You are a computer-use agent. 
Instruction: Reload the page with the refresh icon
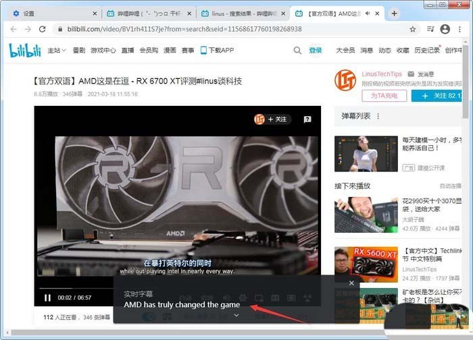coord(43,29)
